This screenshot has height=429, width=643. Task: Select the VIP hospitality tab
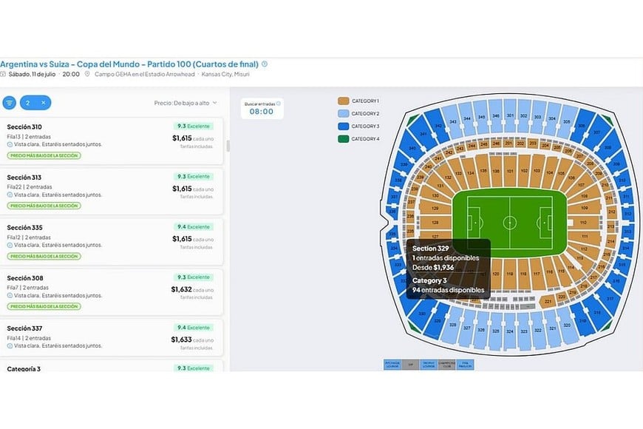(x=410, y=365)
